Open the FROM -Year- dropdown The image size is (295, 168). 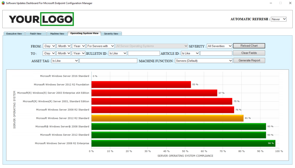coord(78,46)
